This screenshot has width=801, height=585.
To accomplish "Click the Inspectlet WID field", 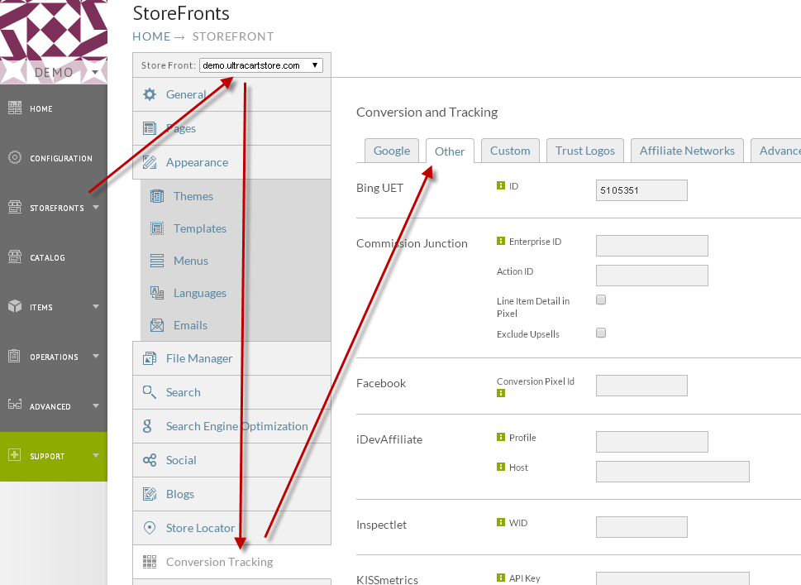I will (x=641, y=527).
